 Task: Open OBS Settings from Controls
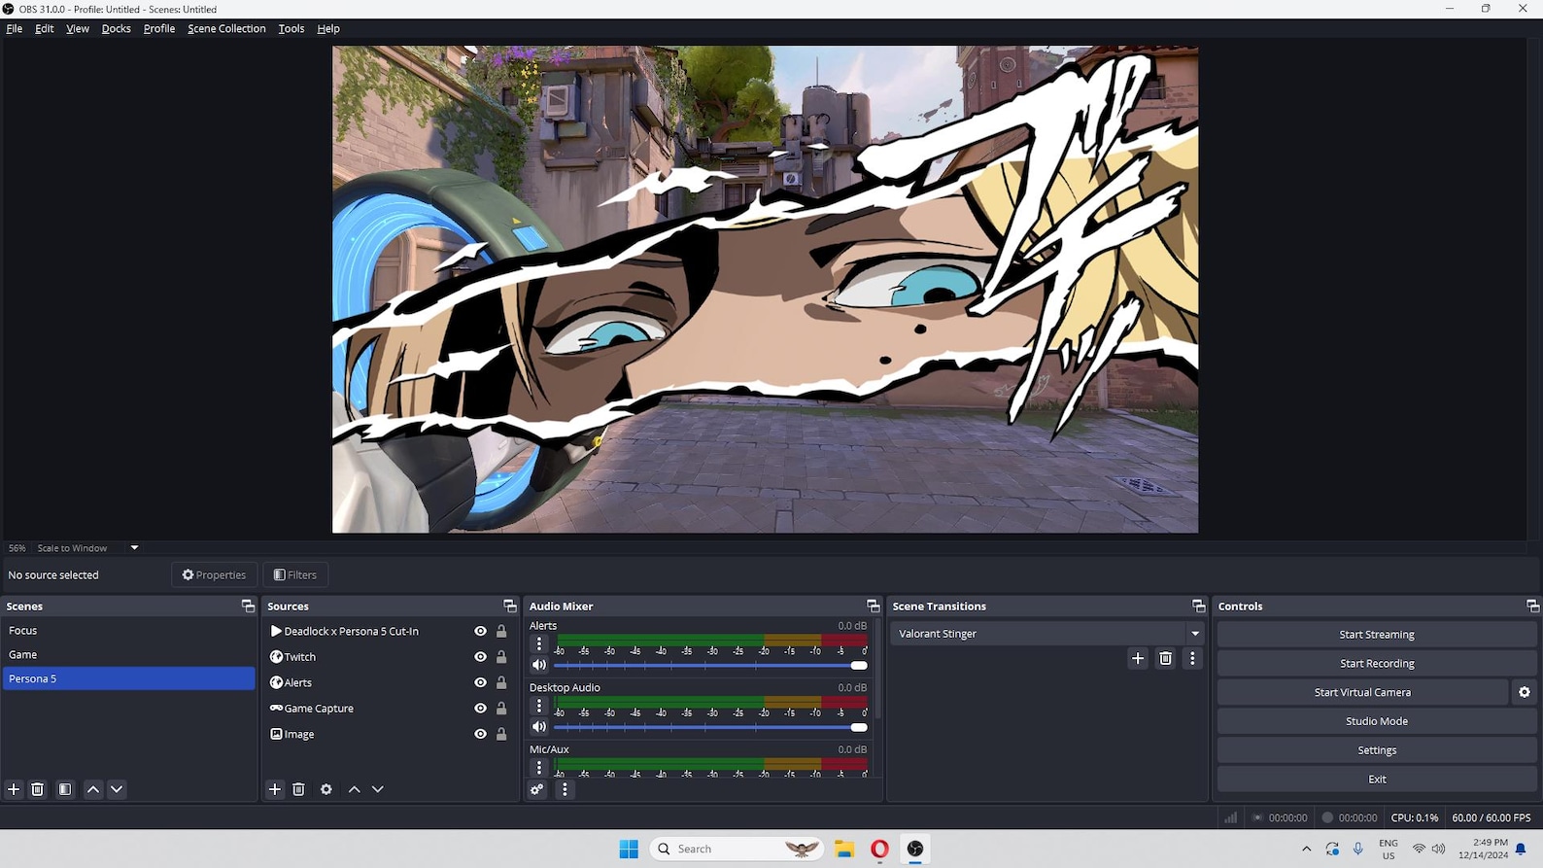1377,750
